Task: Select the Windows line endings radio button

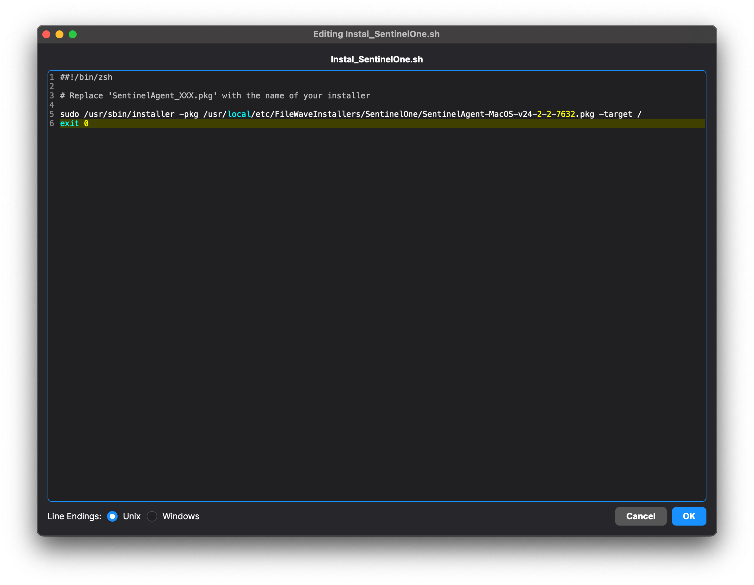Action: click(x=152, y=516)
